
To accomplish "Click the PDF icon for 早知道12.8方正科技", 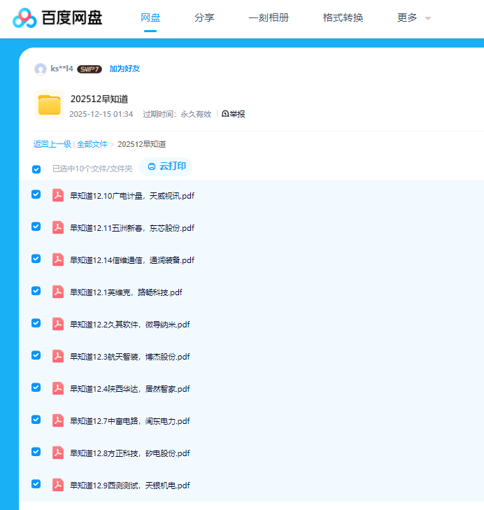I will coord(58,453).
